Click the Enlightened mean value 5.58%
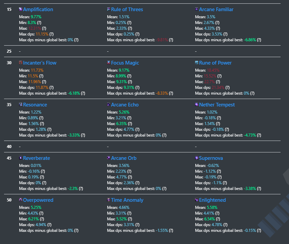289x244 pixels. point(212,208)
